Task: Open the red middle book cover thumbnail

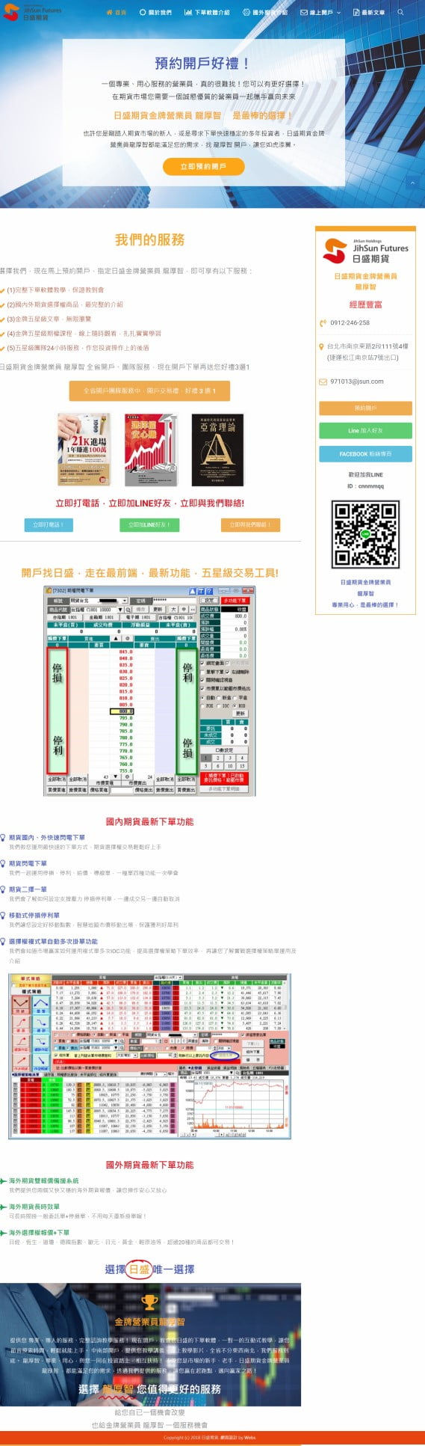Action: (151, 450)
